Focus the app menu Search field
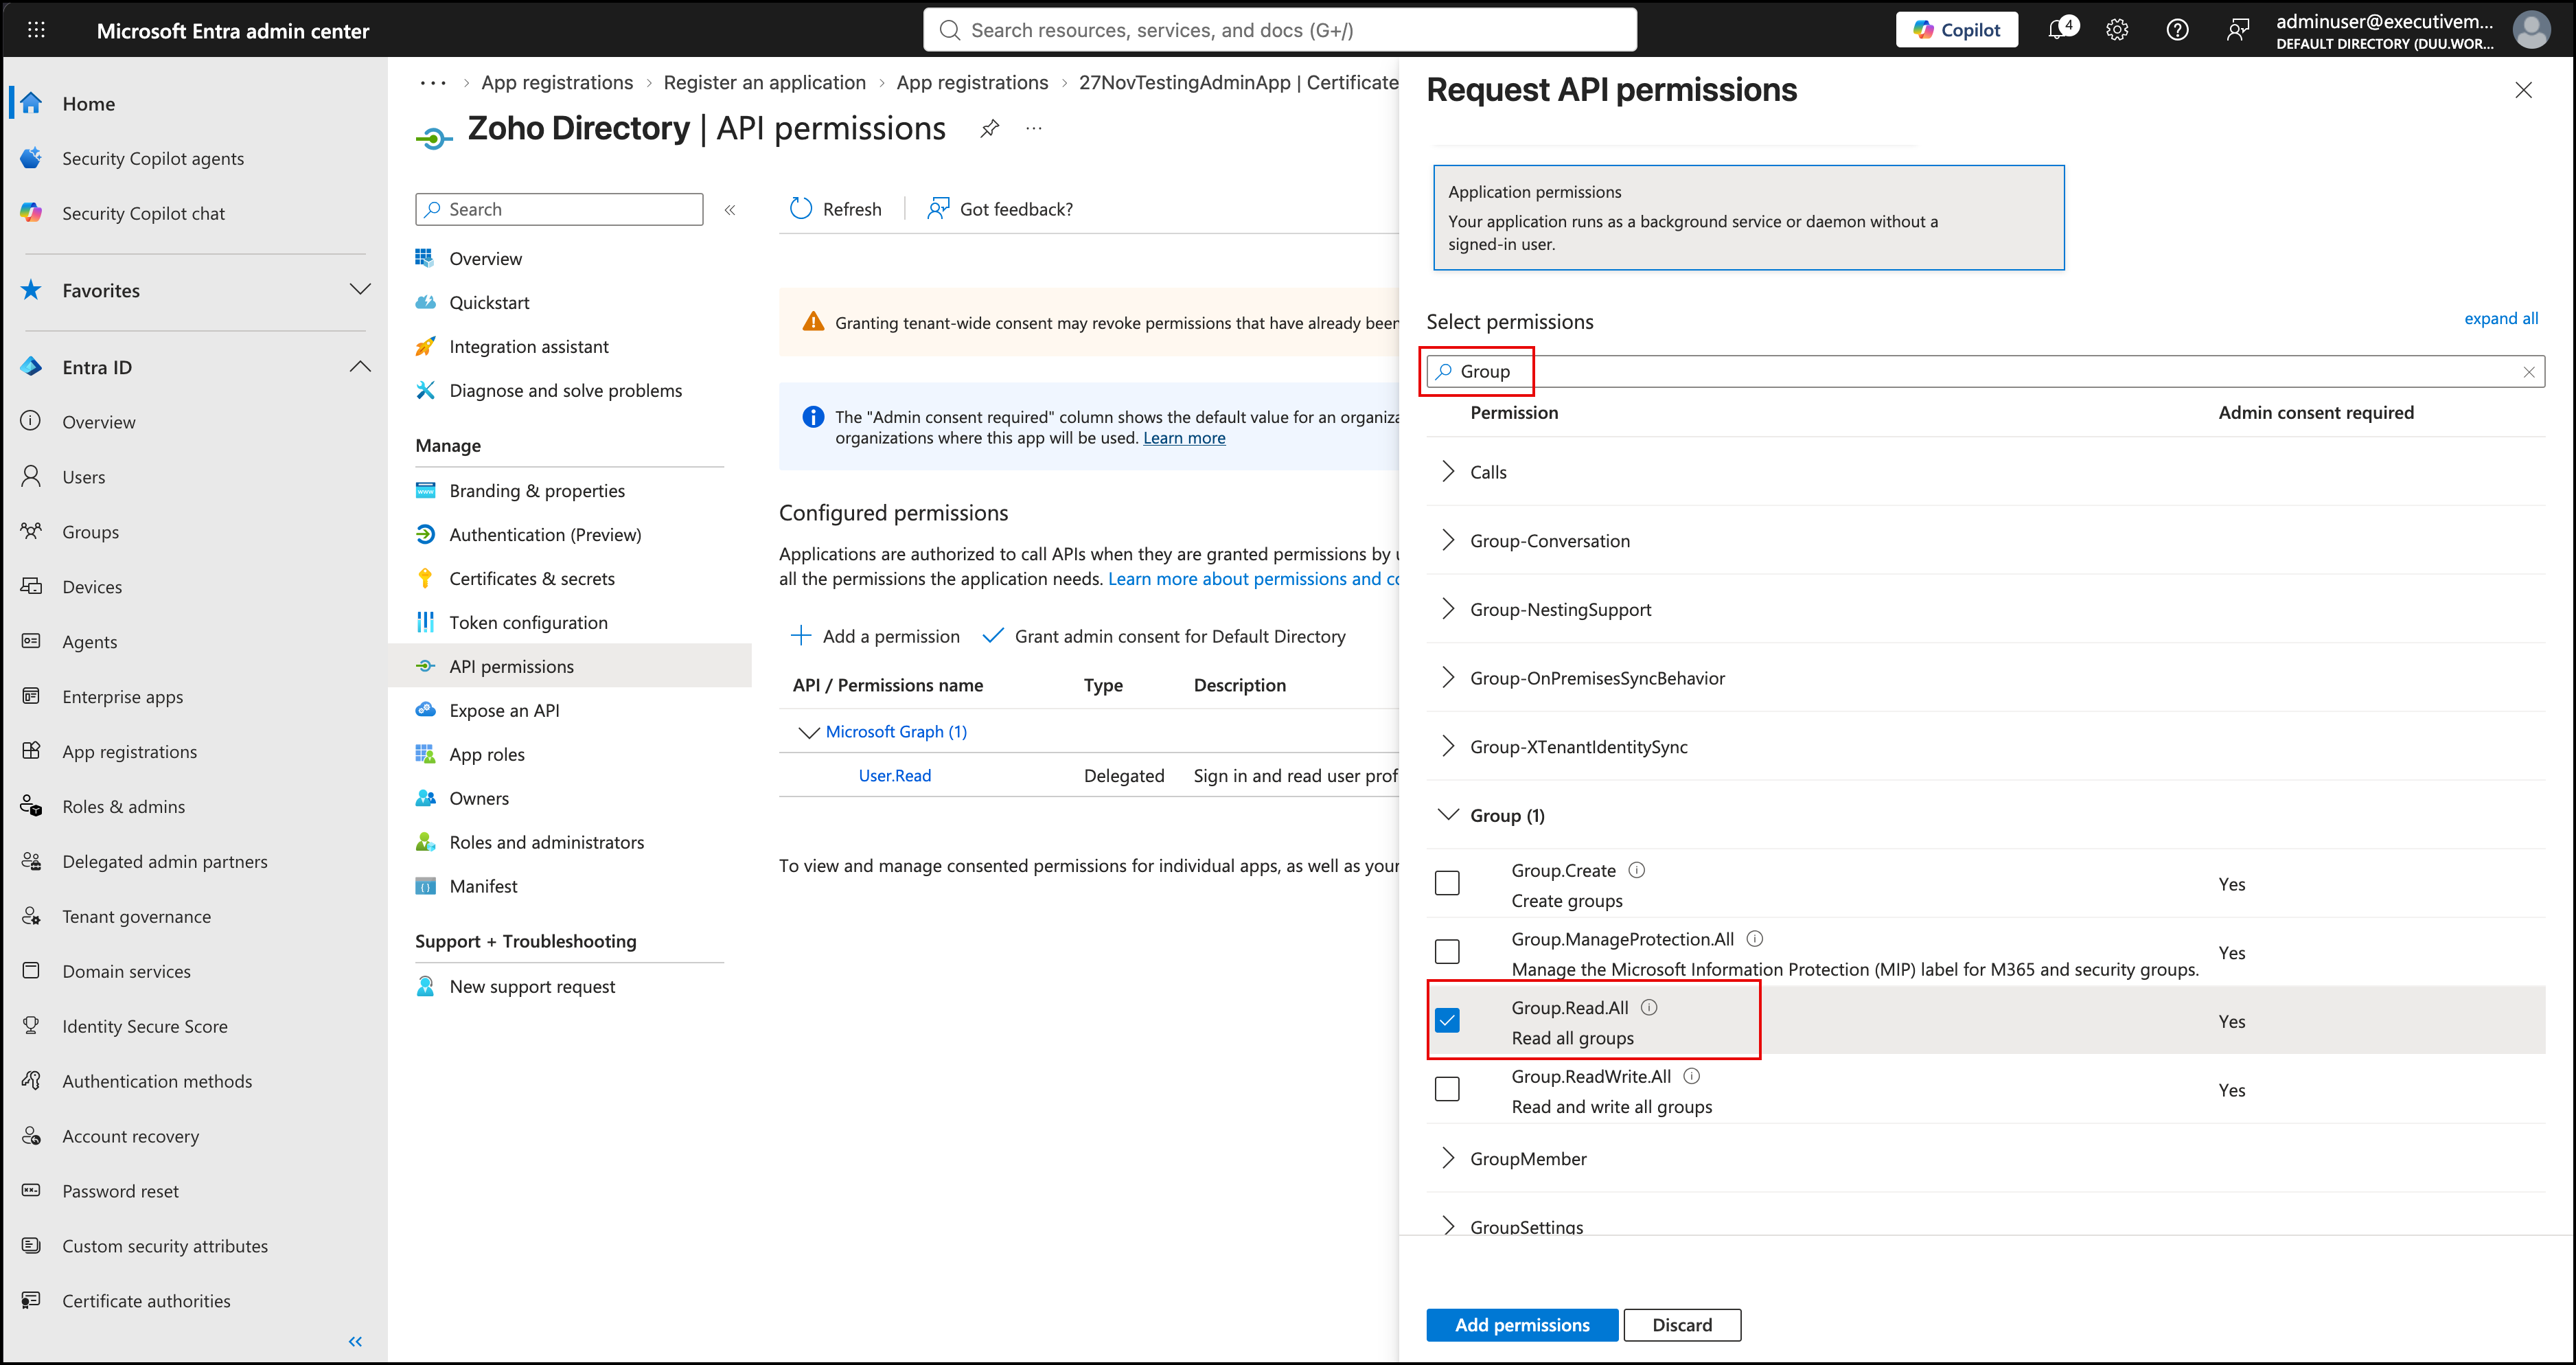The height and width of the screenshot is (1365, 2576). tap(559, 209)
